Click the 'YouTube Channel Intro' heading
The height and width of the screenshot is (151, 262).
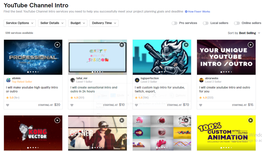click(36, 5)
